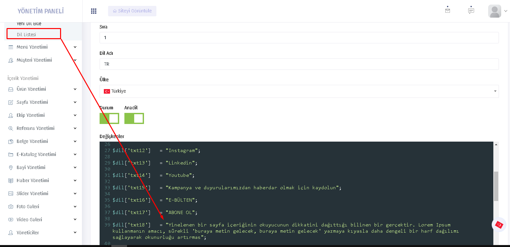The width and height of the screenshot is (510, 247).
Task: Click the YÖNETİM PANELİ logo link
Action: click(x=41, y=11)
